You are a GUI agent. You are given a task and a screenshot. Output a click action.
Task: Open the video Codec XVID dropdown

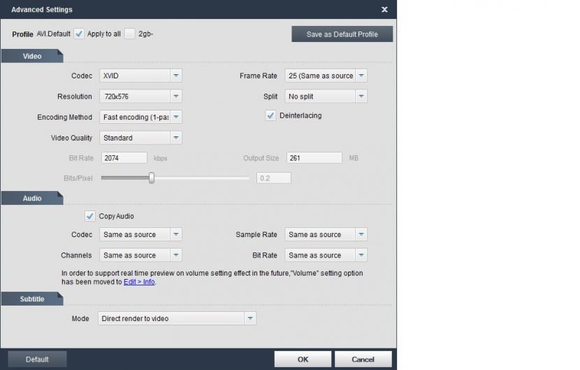pos(140,76)
